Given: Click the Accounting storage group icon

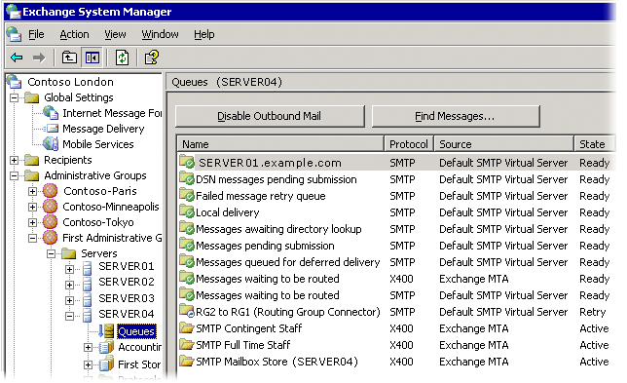Looking at the screenshot, I should (106, 347).
